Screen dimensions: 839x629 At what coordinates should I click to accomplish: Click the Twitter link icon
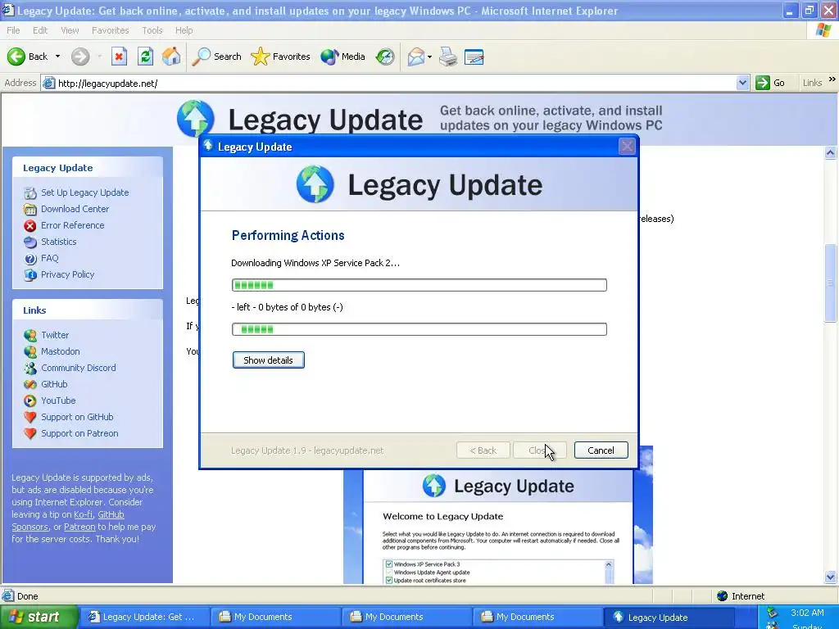point(30,335)
